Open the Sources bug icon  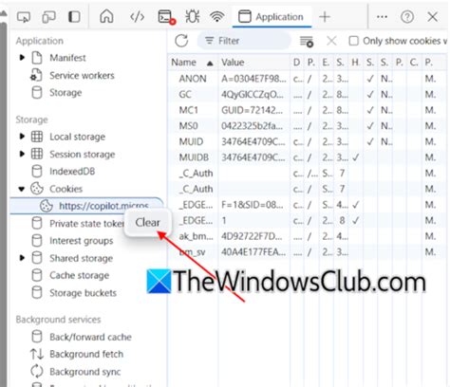pos(193,17)
